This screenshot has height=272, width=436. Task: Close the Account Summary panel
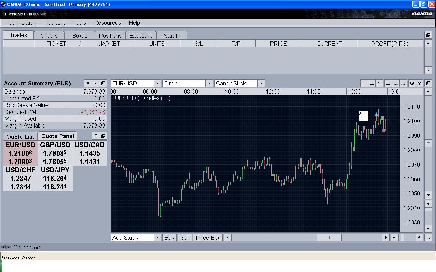pyautogui.click(x=88, y=83)
